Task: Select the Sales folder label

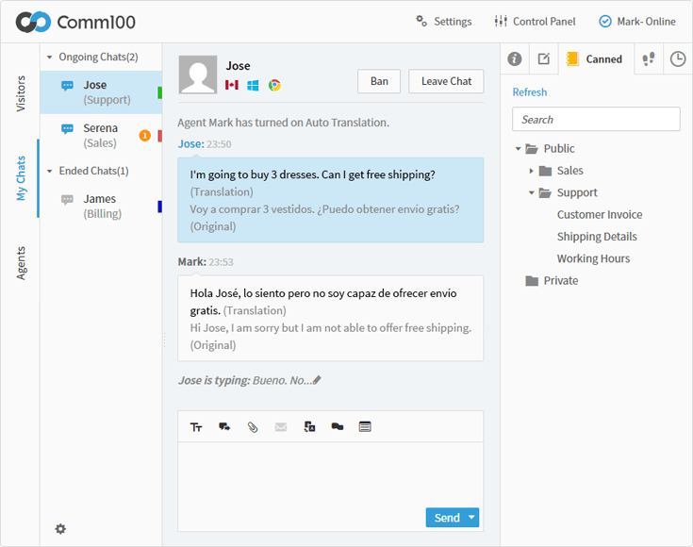Action: (x=569, y=171)
